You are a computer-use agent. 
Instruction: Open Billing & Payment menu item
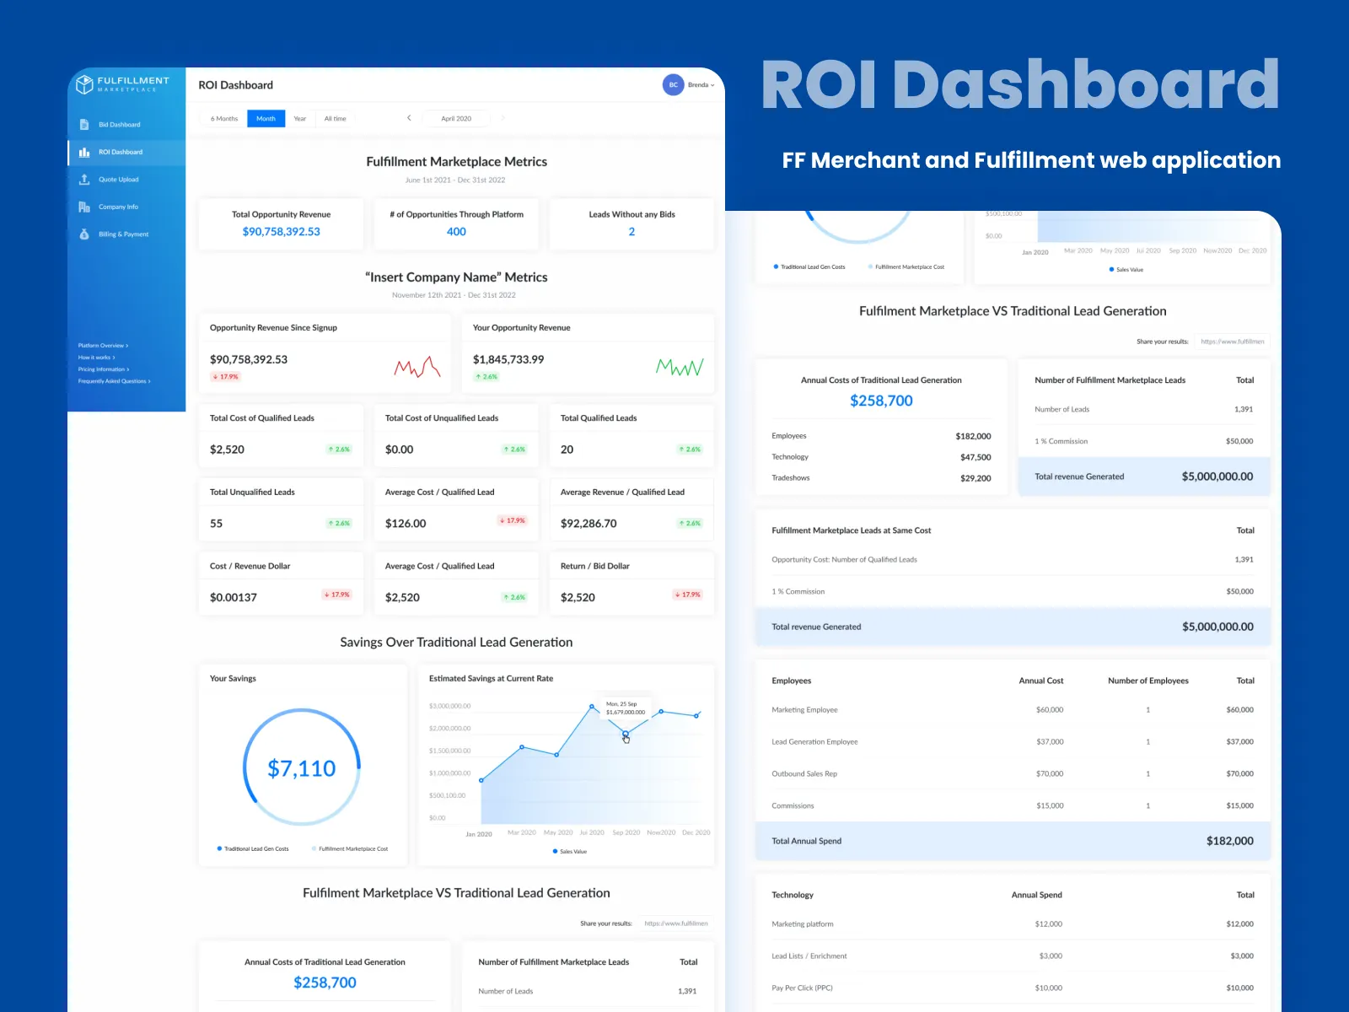point(126,234)
